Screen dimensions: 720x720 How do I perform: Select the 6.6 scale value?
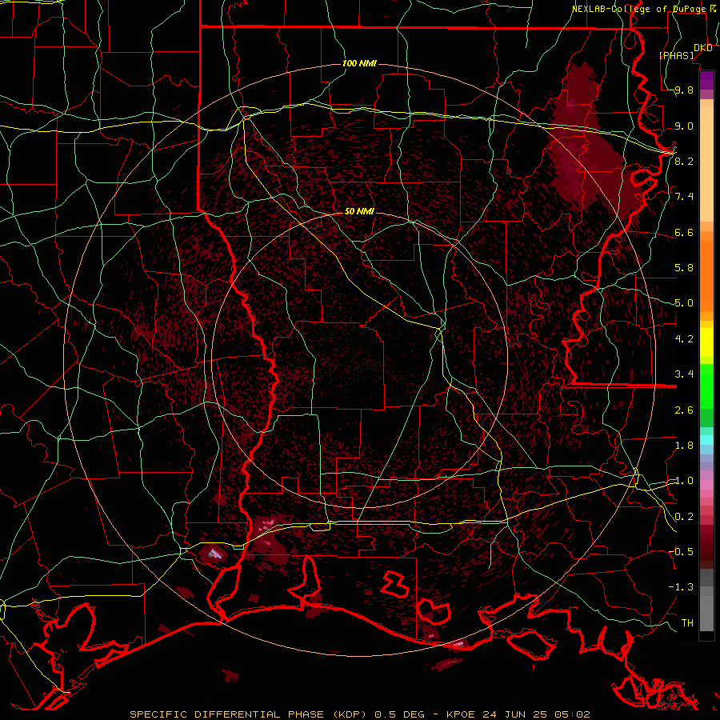tap(684, 232)
